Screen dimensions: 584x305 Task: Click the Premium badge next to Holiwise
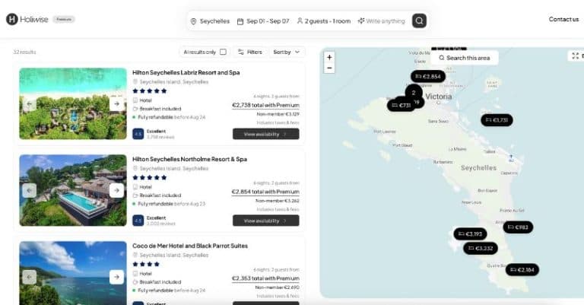(64, 19)
